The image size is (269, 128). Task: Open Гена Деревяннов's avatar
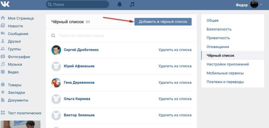tap(56, 83)
